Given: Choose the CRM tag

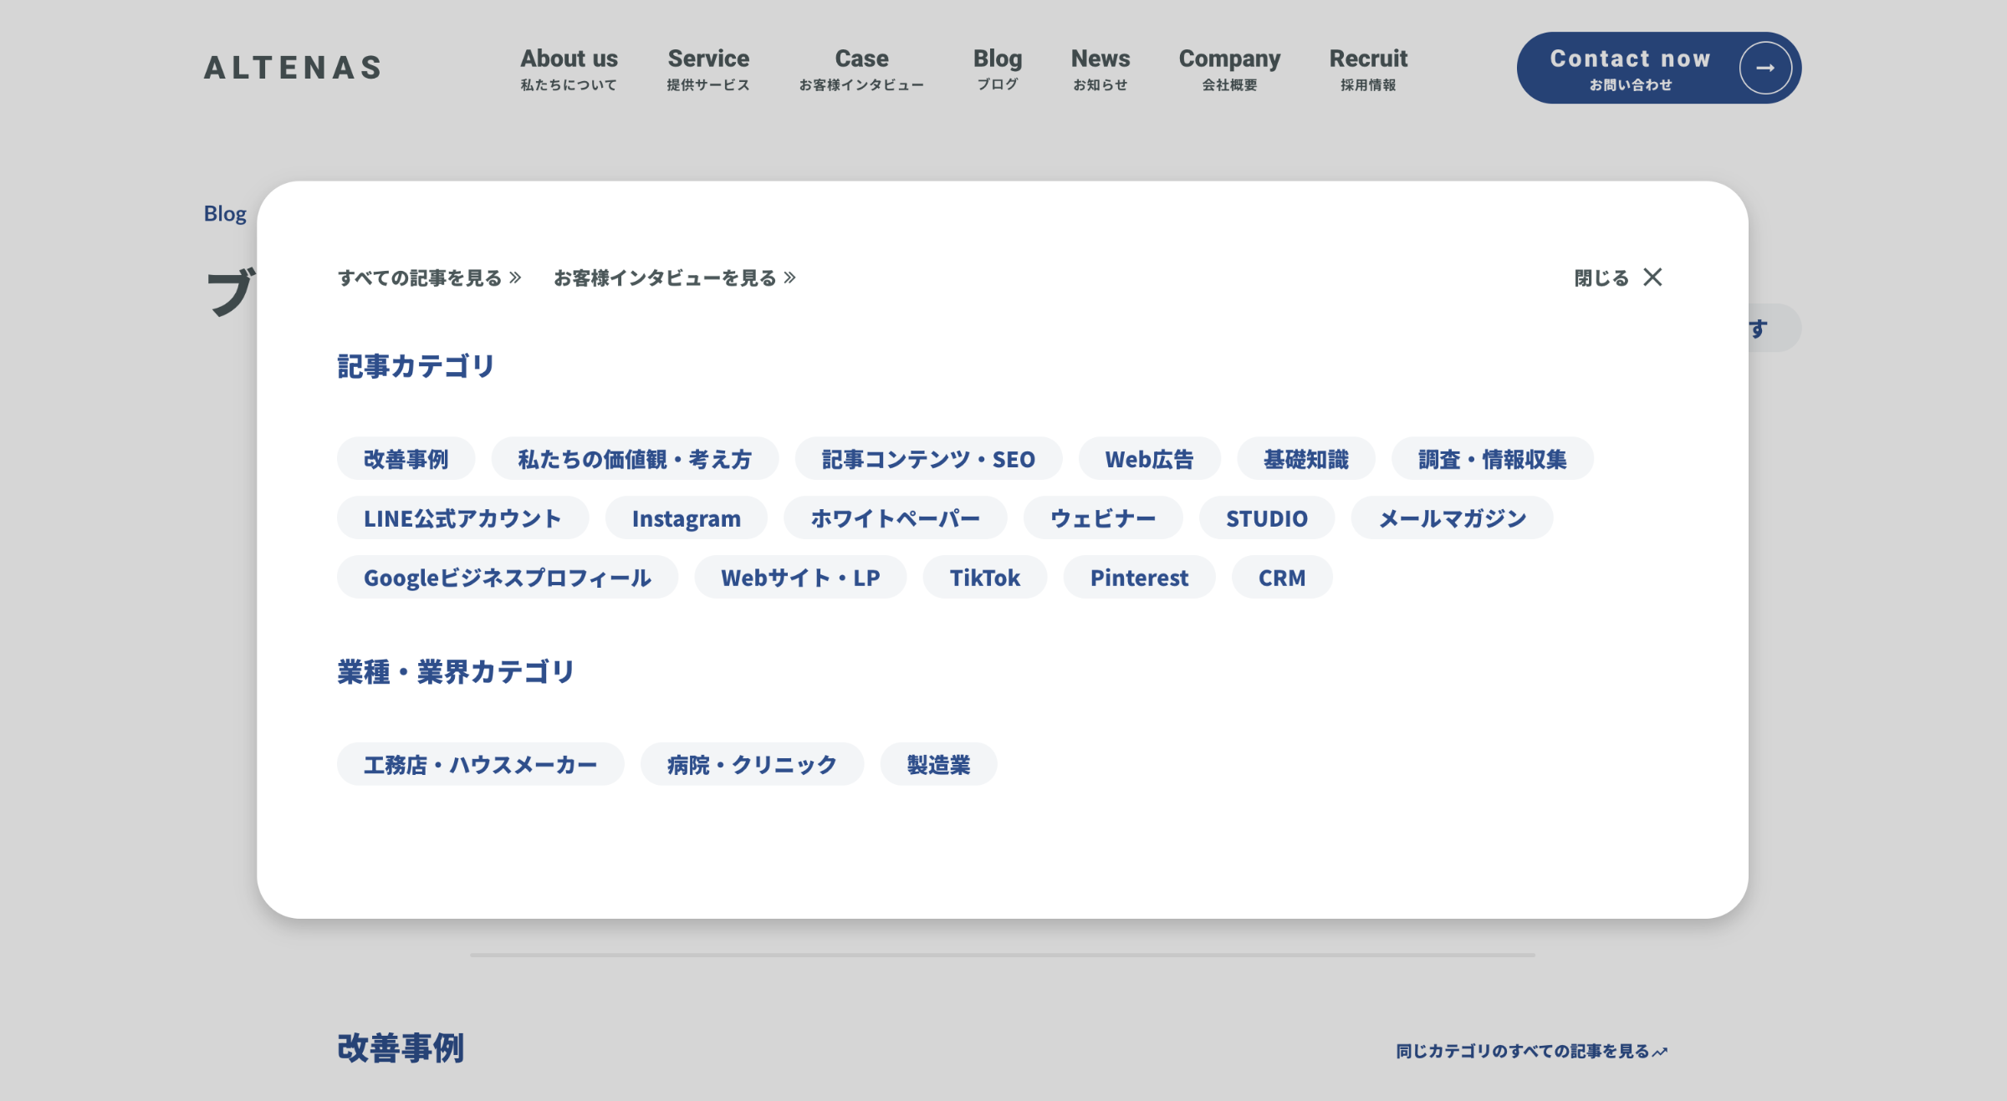Looking at the screenshot, I should (x=1281, y=577).
